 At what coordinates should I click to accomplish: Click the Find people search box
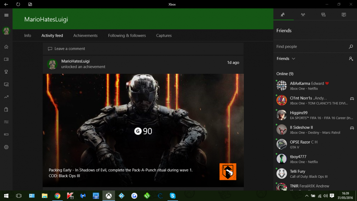click(310, 46)
